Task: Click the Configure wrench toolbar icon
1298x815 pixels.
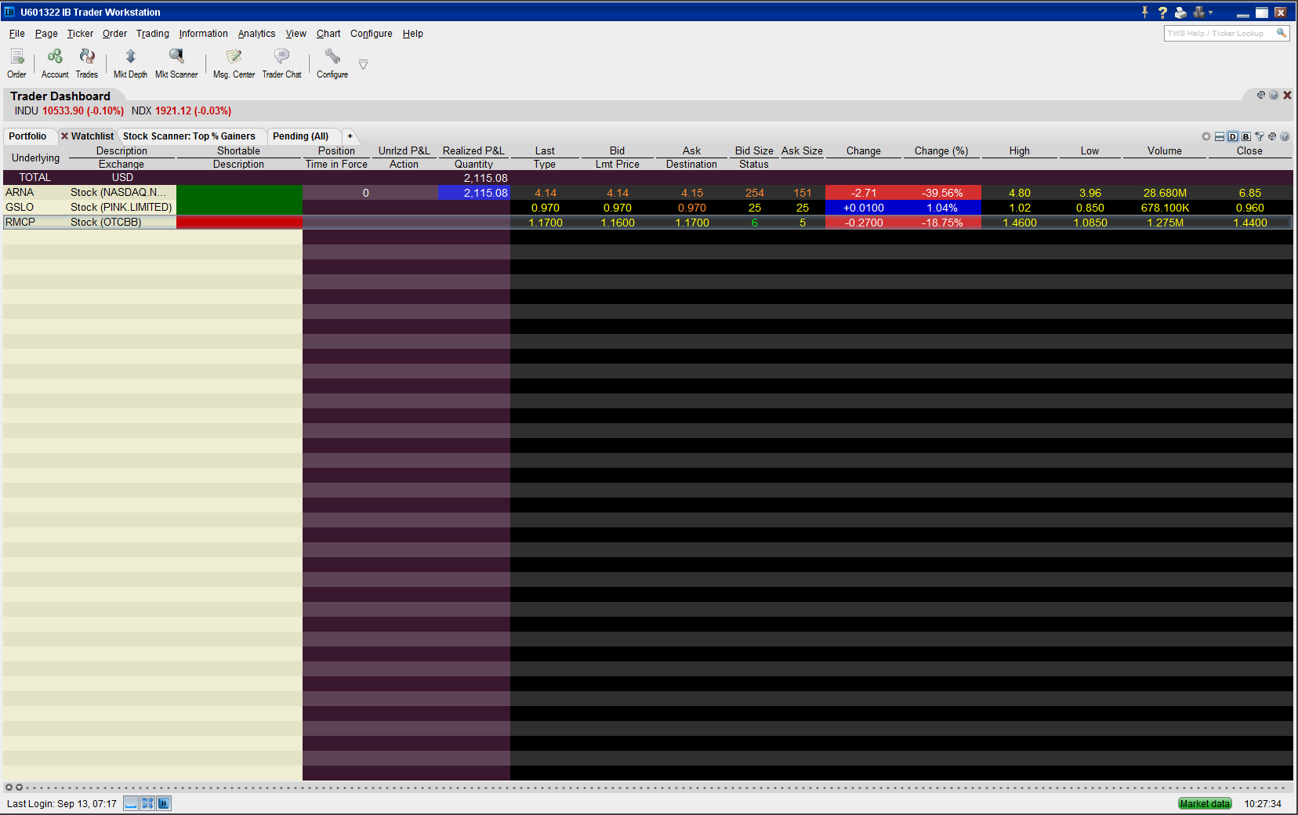Action: [x=332, y=63]
